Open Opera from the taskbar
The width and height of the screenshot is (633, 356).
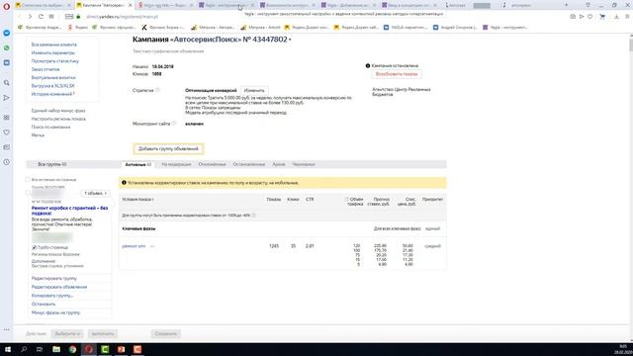tap(89, 349)
